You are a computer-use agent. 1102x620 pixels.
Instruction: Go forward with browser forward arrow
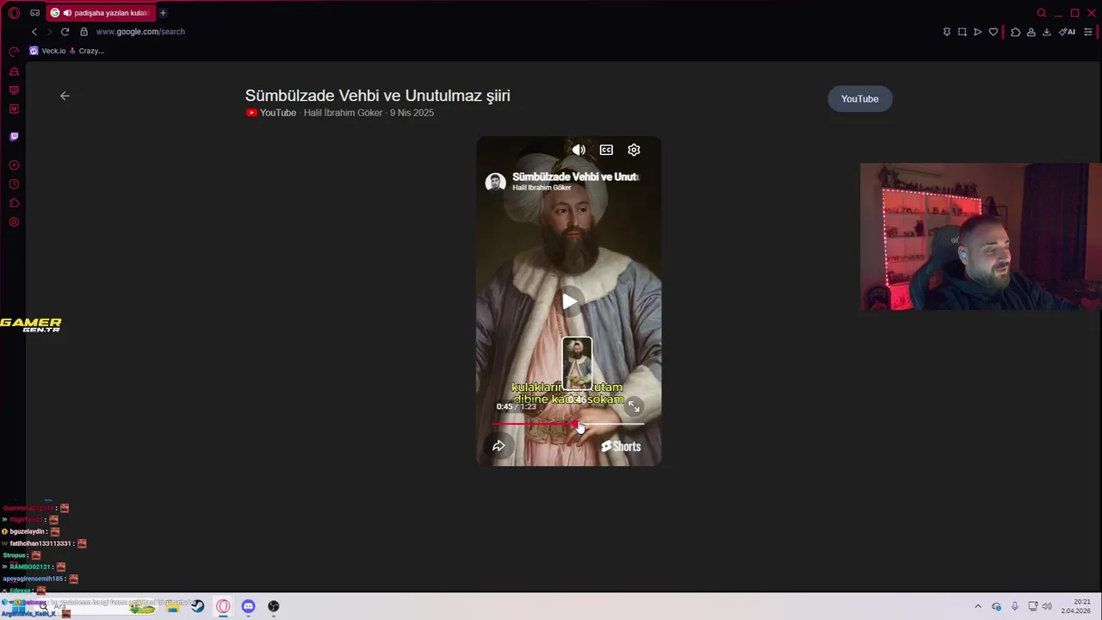[49, 32]
